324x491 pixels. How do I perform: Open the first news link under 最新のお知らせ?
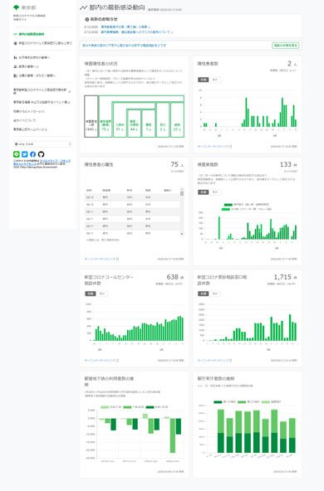point(125,27)
